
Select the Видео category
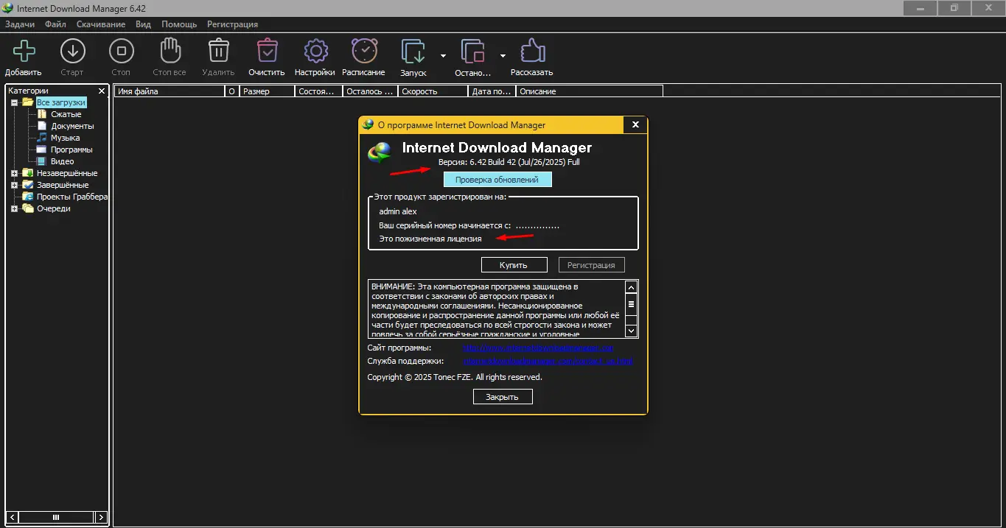62,161
